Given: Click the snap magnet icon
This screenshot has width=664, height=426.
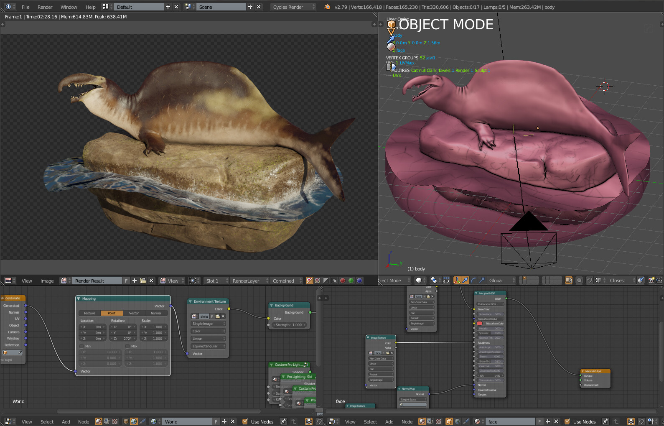Looking at the screenshot, I should point(589,281).
